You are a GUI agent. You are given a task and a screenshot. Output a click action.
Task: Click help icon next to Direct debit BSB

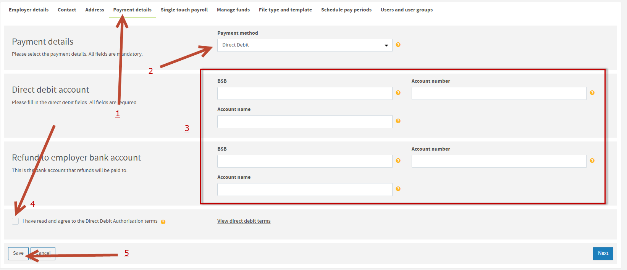(398, 93)
